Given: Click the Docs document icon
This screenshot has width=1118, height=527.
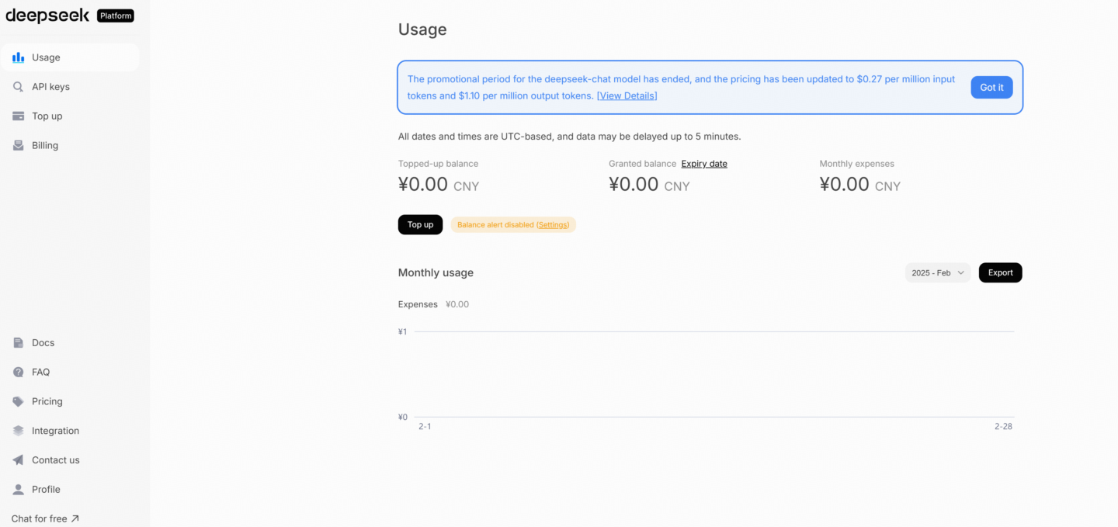Looking at the screenshot, I should (18, 343).
